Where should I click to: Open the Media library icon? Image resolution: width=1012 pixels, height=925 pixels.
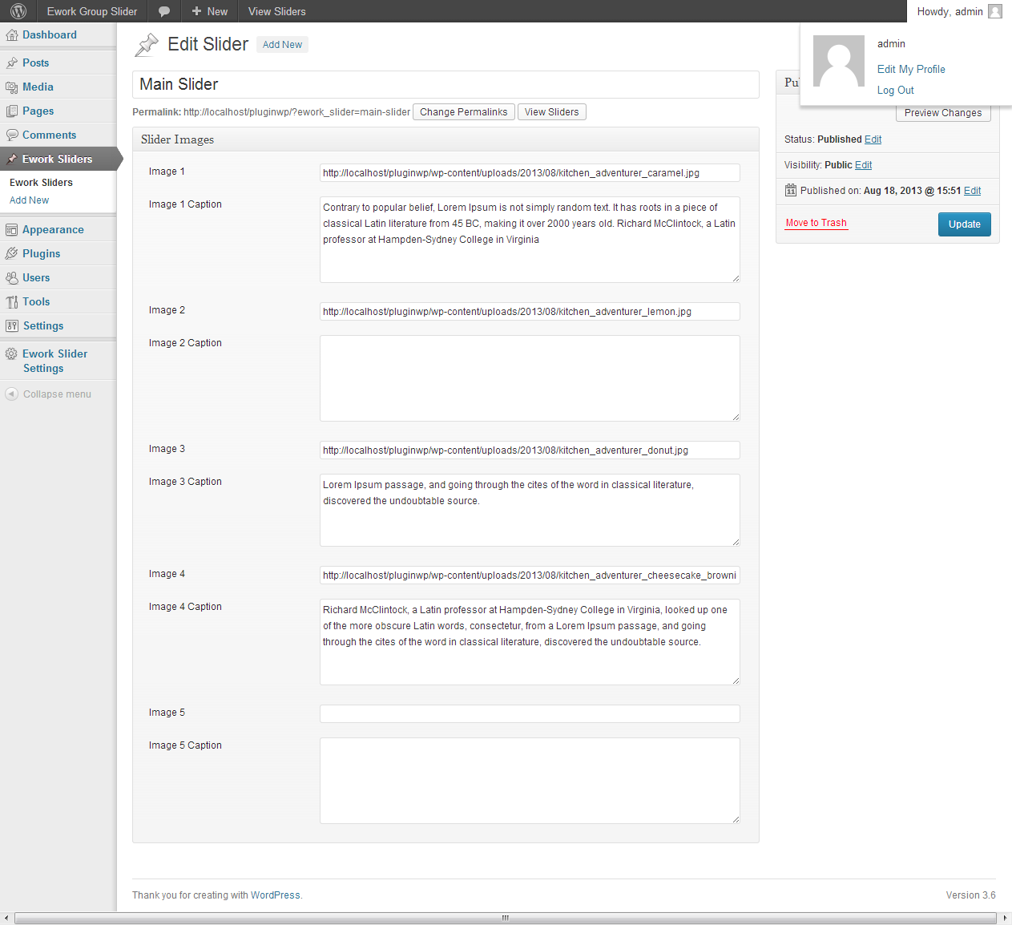pyautogui.click(x=12, y=87)
